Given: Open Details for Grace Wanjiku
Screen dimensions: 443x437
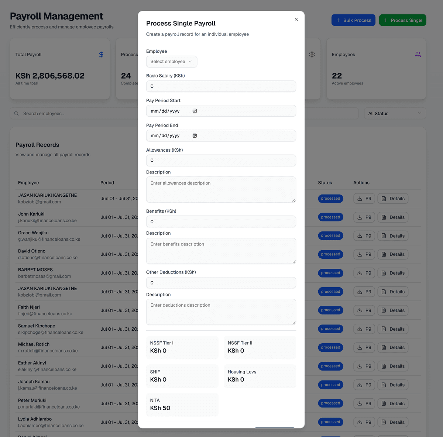Looking at the screenshot, I should pyautogui.click(x=393, y=236).
